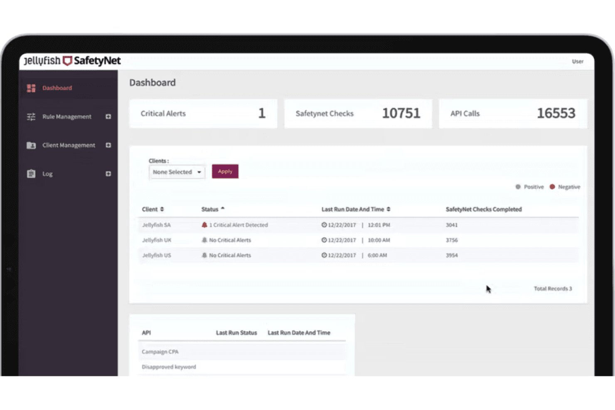The width and height of the screenshot is (615, 410).
Task: Select the Jellyfish SA client name
Action: (x=156, y=225)
